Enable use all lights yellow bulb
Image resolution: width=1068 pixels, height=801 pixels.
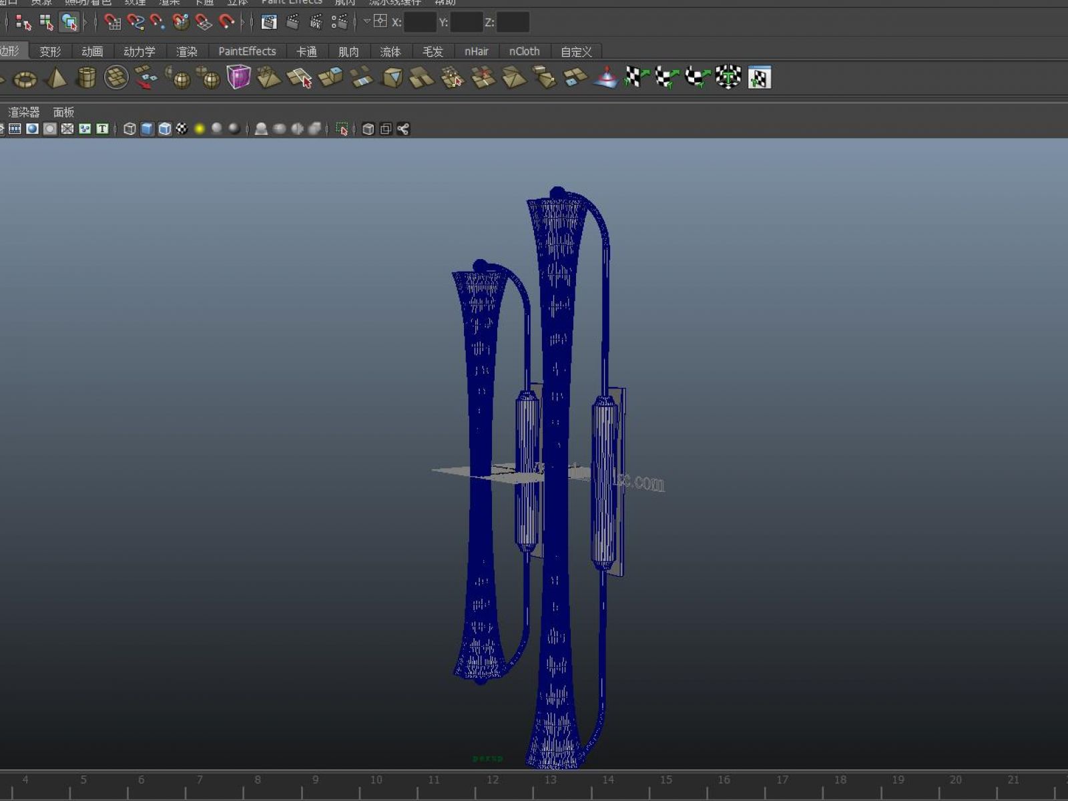pyautogui.click(x=200, y=129)
